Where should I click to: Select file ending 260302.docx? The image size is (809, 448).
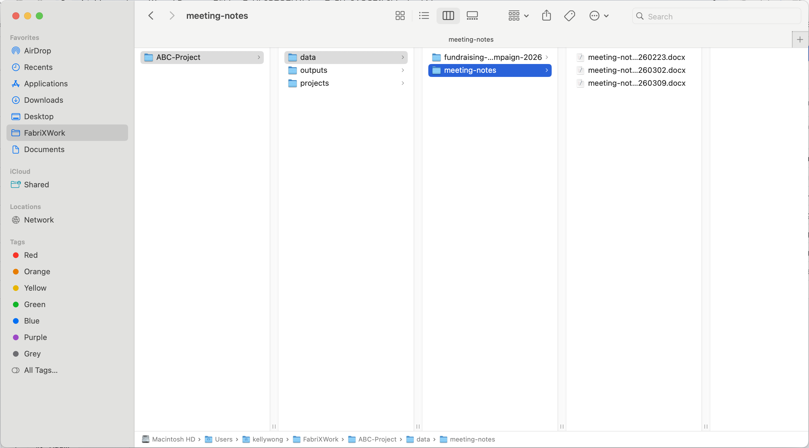click(x=636, y=70)
